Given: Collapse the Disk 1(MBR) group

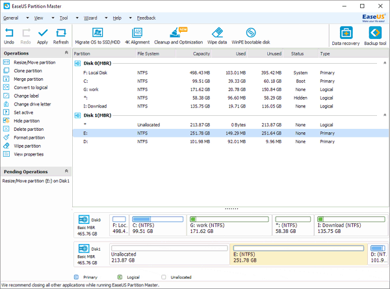Looking at the screenshot, I should coord(385,115).
